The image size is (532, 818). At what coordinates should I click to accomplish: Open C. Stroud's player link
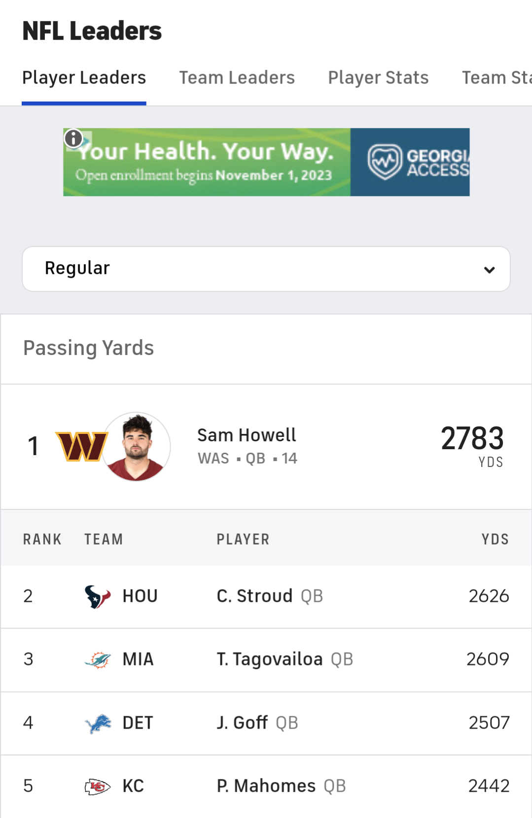point(254,596)
